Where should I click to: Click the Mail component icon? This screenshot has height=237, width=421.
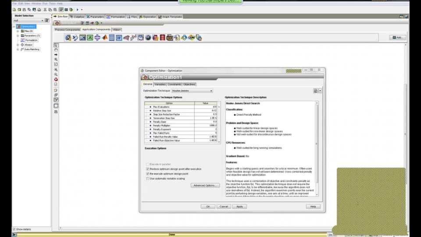coord(141,38)
